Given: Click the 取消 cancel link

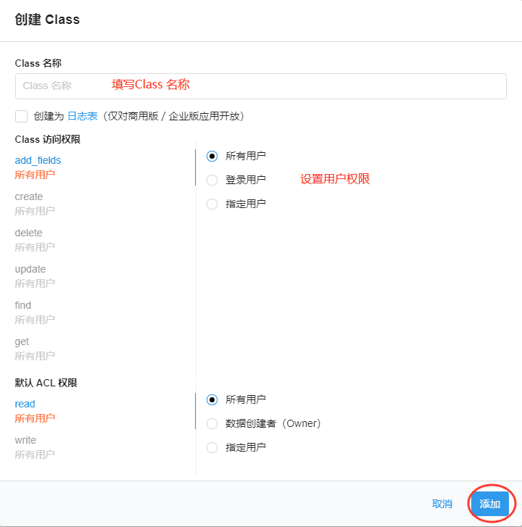Looking at the screenshot, I should [x=442, y=504].
